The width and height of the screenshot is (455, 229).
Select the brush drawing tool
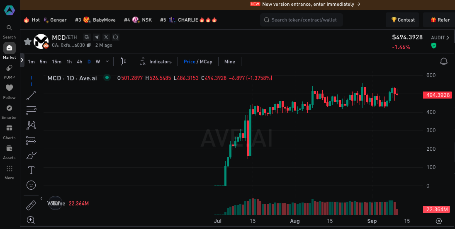click(x=31, y=156)
